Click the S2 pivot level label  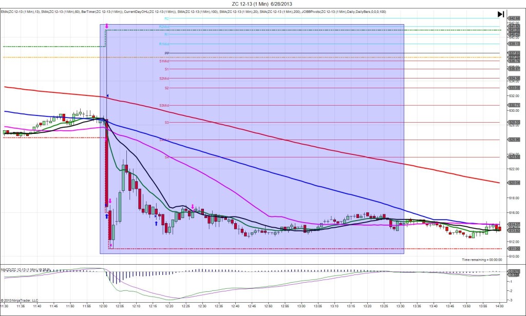166,88
